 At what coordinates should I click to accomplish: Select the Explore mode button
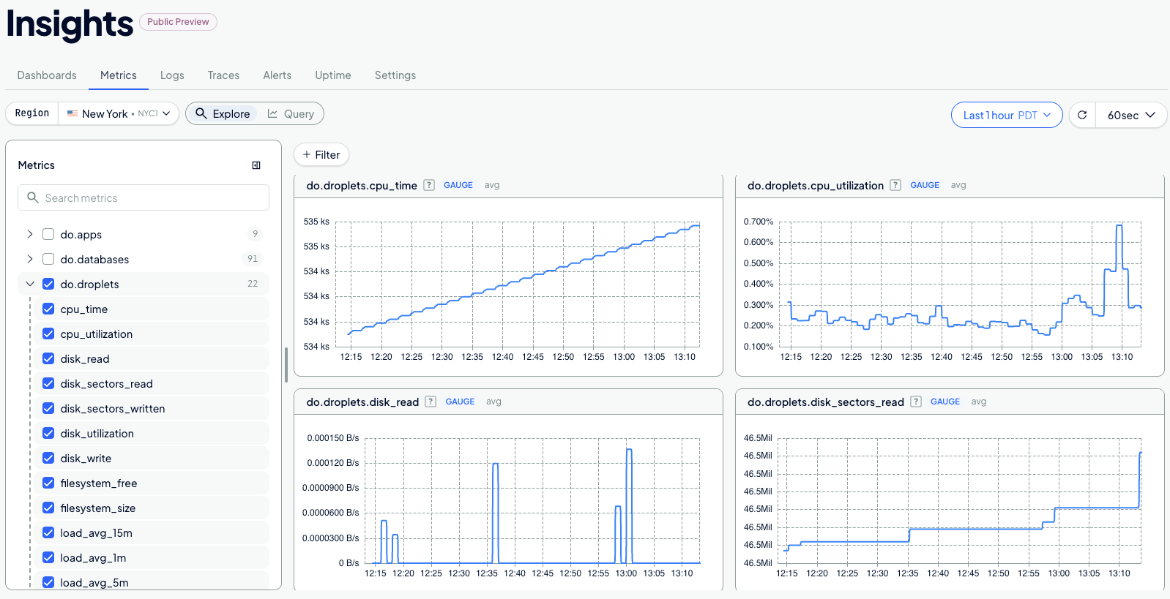pyautogui.click(x=223, y=113)
